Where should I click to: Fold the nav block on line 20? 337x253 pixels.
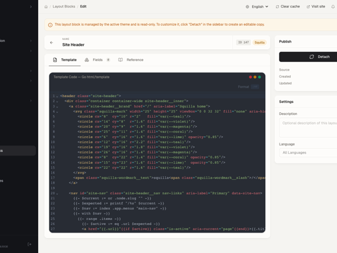pos(57,194)
